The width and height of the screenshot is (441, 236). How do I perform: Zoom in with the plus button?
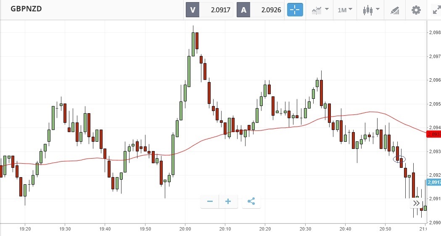point(228,202)
